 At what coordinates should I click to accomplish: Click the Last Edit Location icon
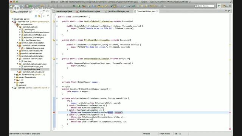pos(151,6)
